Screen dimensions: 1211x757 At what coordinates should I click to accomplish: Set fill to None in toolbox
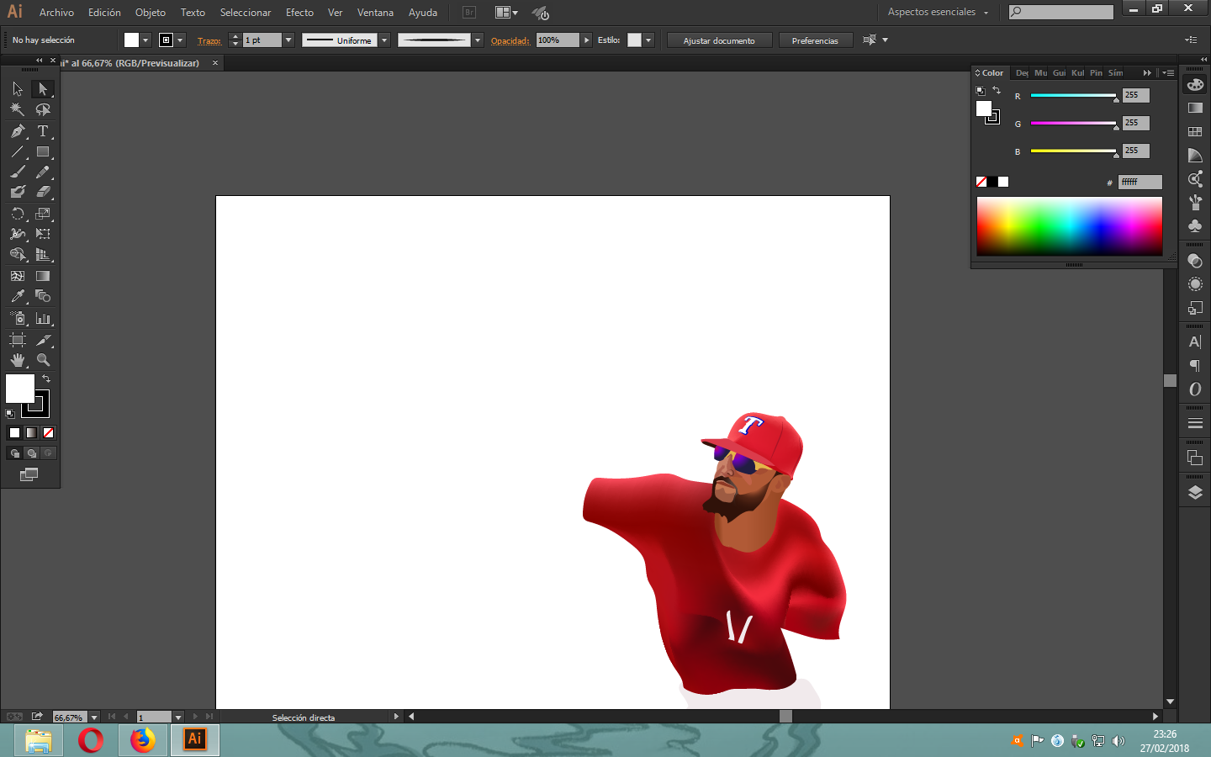(48, 432)
